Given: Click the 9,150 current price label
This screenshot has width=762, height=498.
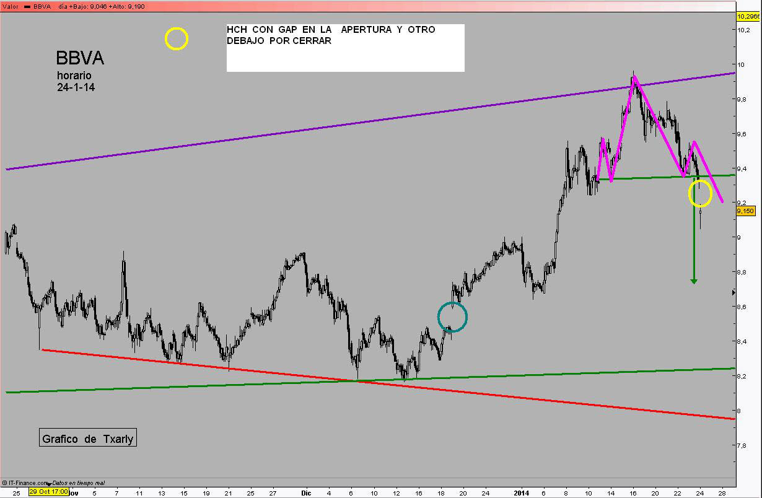Looking at the screenshot, I should (x=745, y=211).
